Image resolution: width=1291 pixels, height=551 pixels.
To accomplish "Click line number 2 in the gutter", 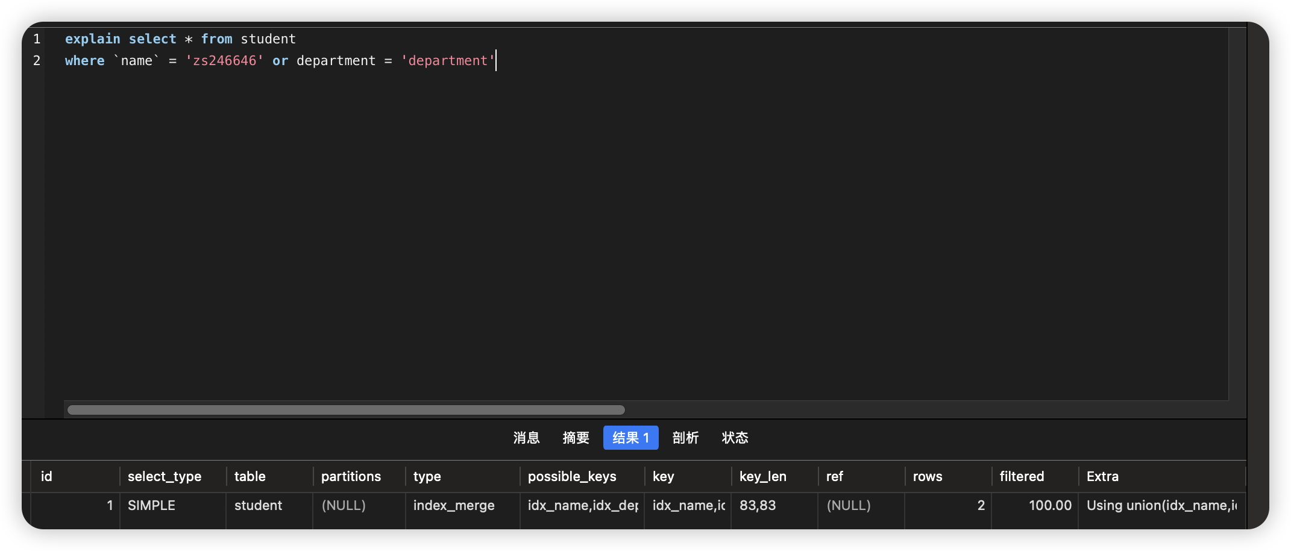I will pos(37,61).
